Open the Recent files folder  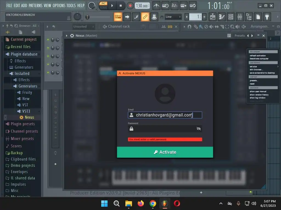tap(21, 46)
